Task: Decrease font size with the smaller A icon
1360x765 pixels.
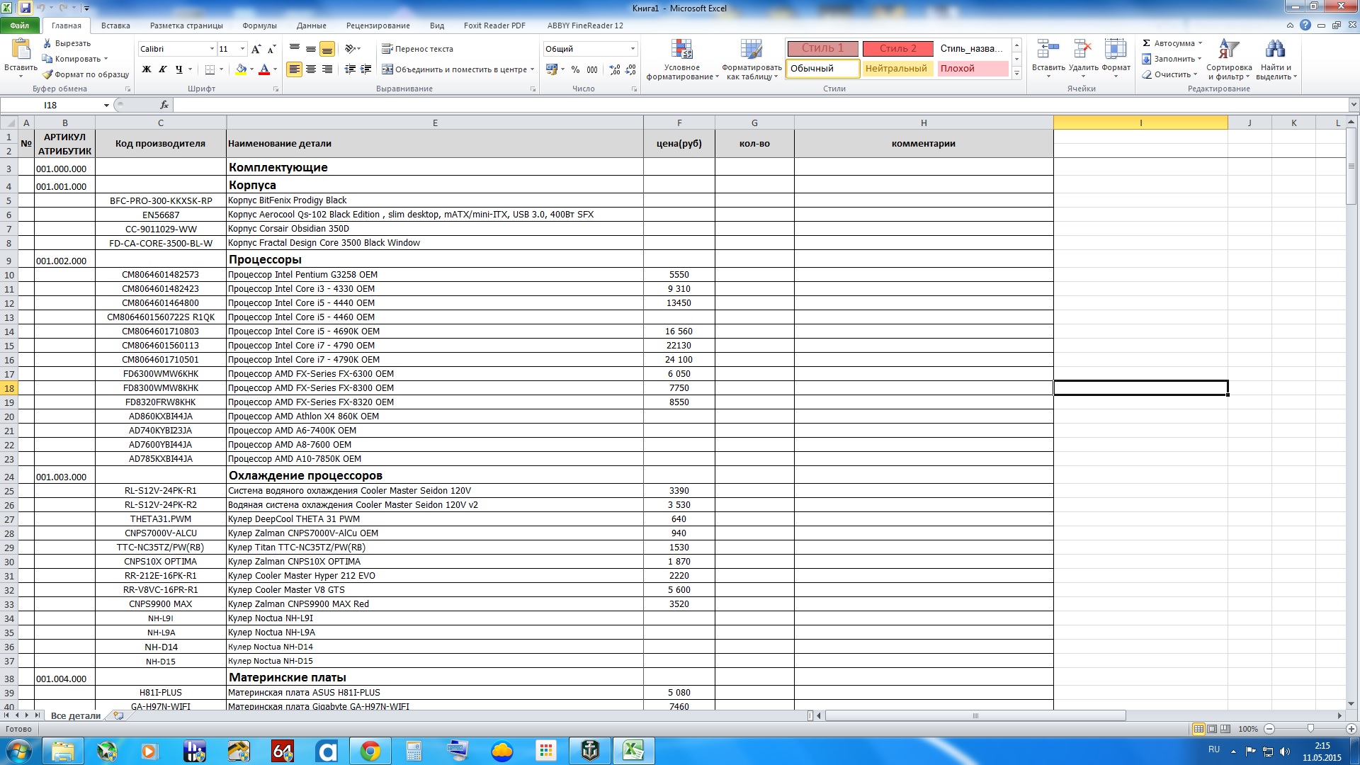Action: tap(271, 49)
